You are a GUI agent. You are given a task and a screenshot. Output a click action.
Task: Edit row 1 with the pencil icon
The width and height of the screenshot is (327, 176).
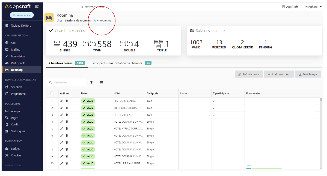tap(62, 101)
